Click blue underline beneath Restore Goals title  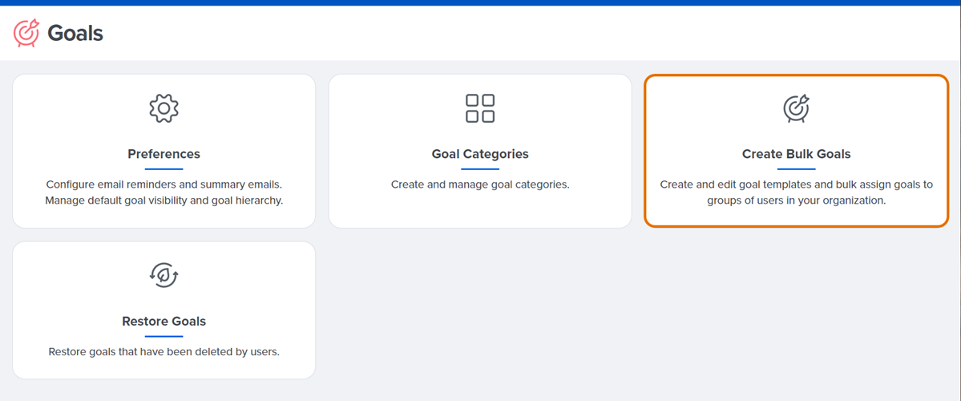tap(164, 335)
